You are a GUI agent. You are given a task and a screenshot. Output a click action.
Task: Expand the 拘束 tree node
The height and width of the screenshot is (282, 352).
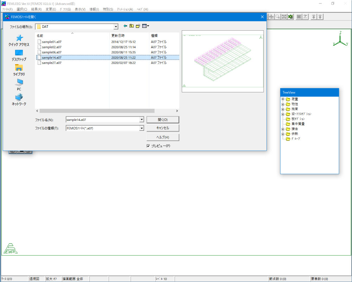283,109
